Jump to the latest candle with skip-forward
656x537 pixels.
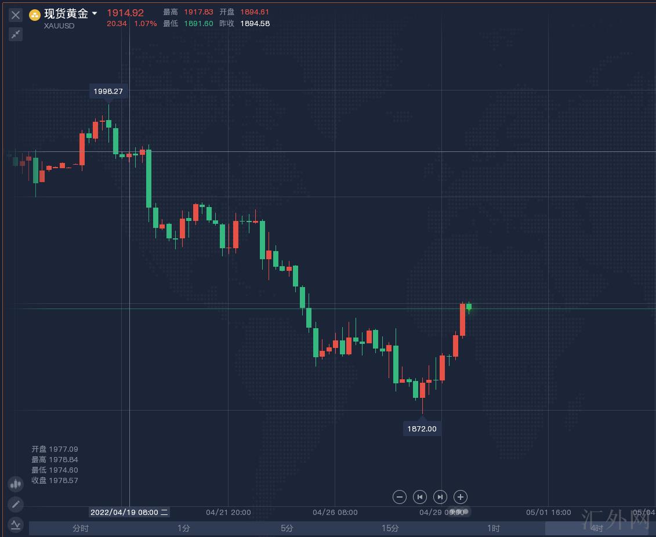pyautogui.click(x=440, y=497)
